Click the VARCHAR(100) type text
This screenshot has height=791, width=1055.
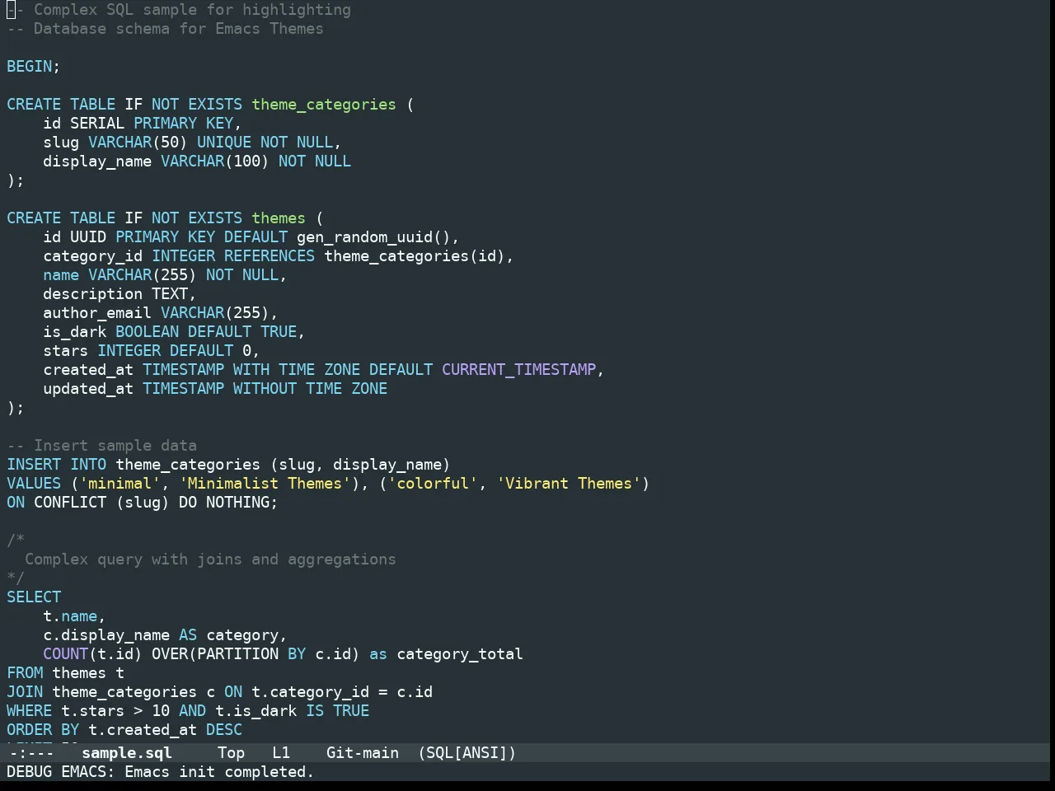[x=215, y=161]
